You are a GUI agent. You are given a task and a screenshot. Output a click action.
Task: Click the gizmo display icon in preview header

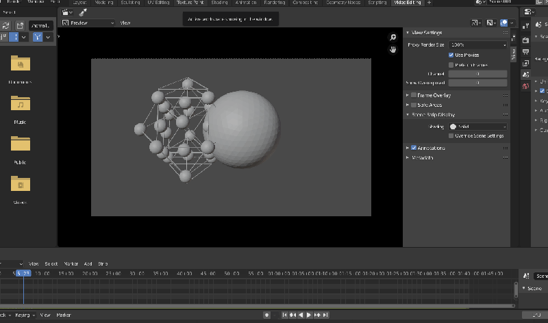476,23
